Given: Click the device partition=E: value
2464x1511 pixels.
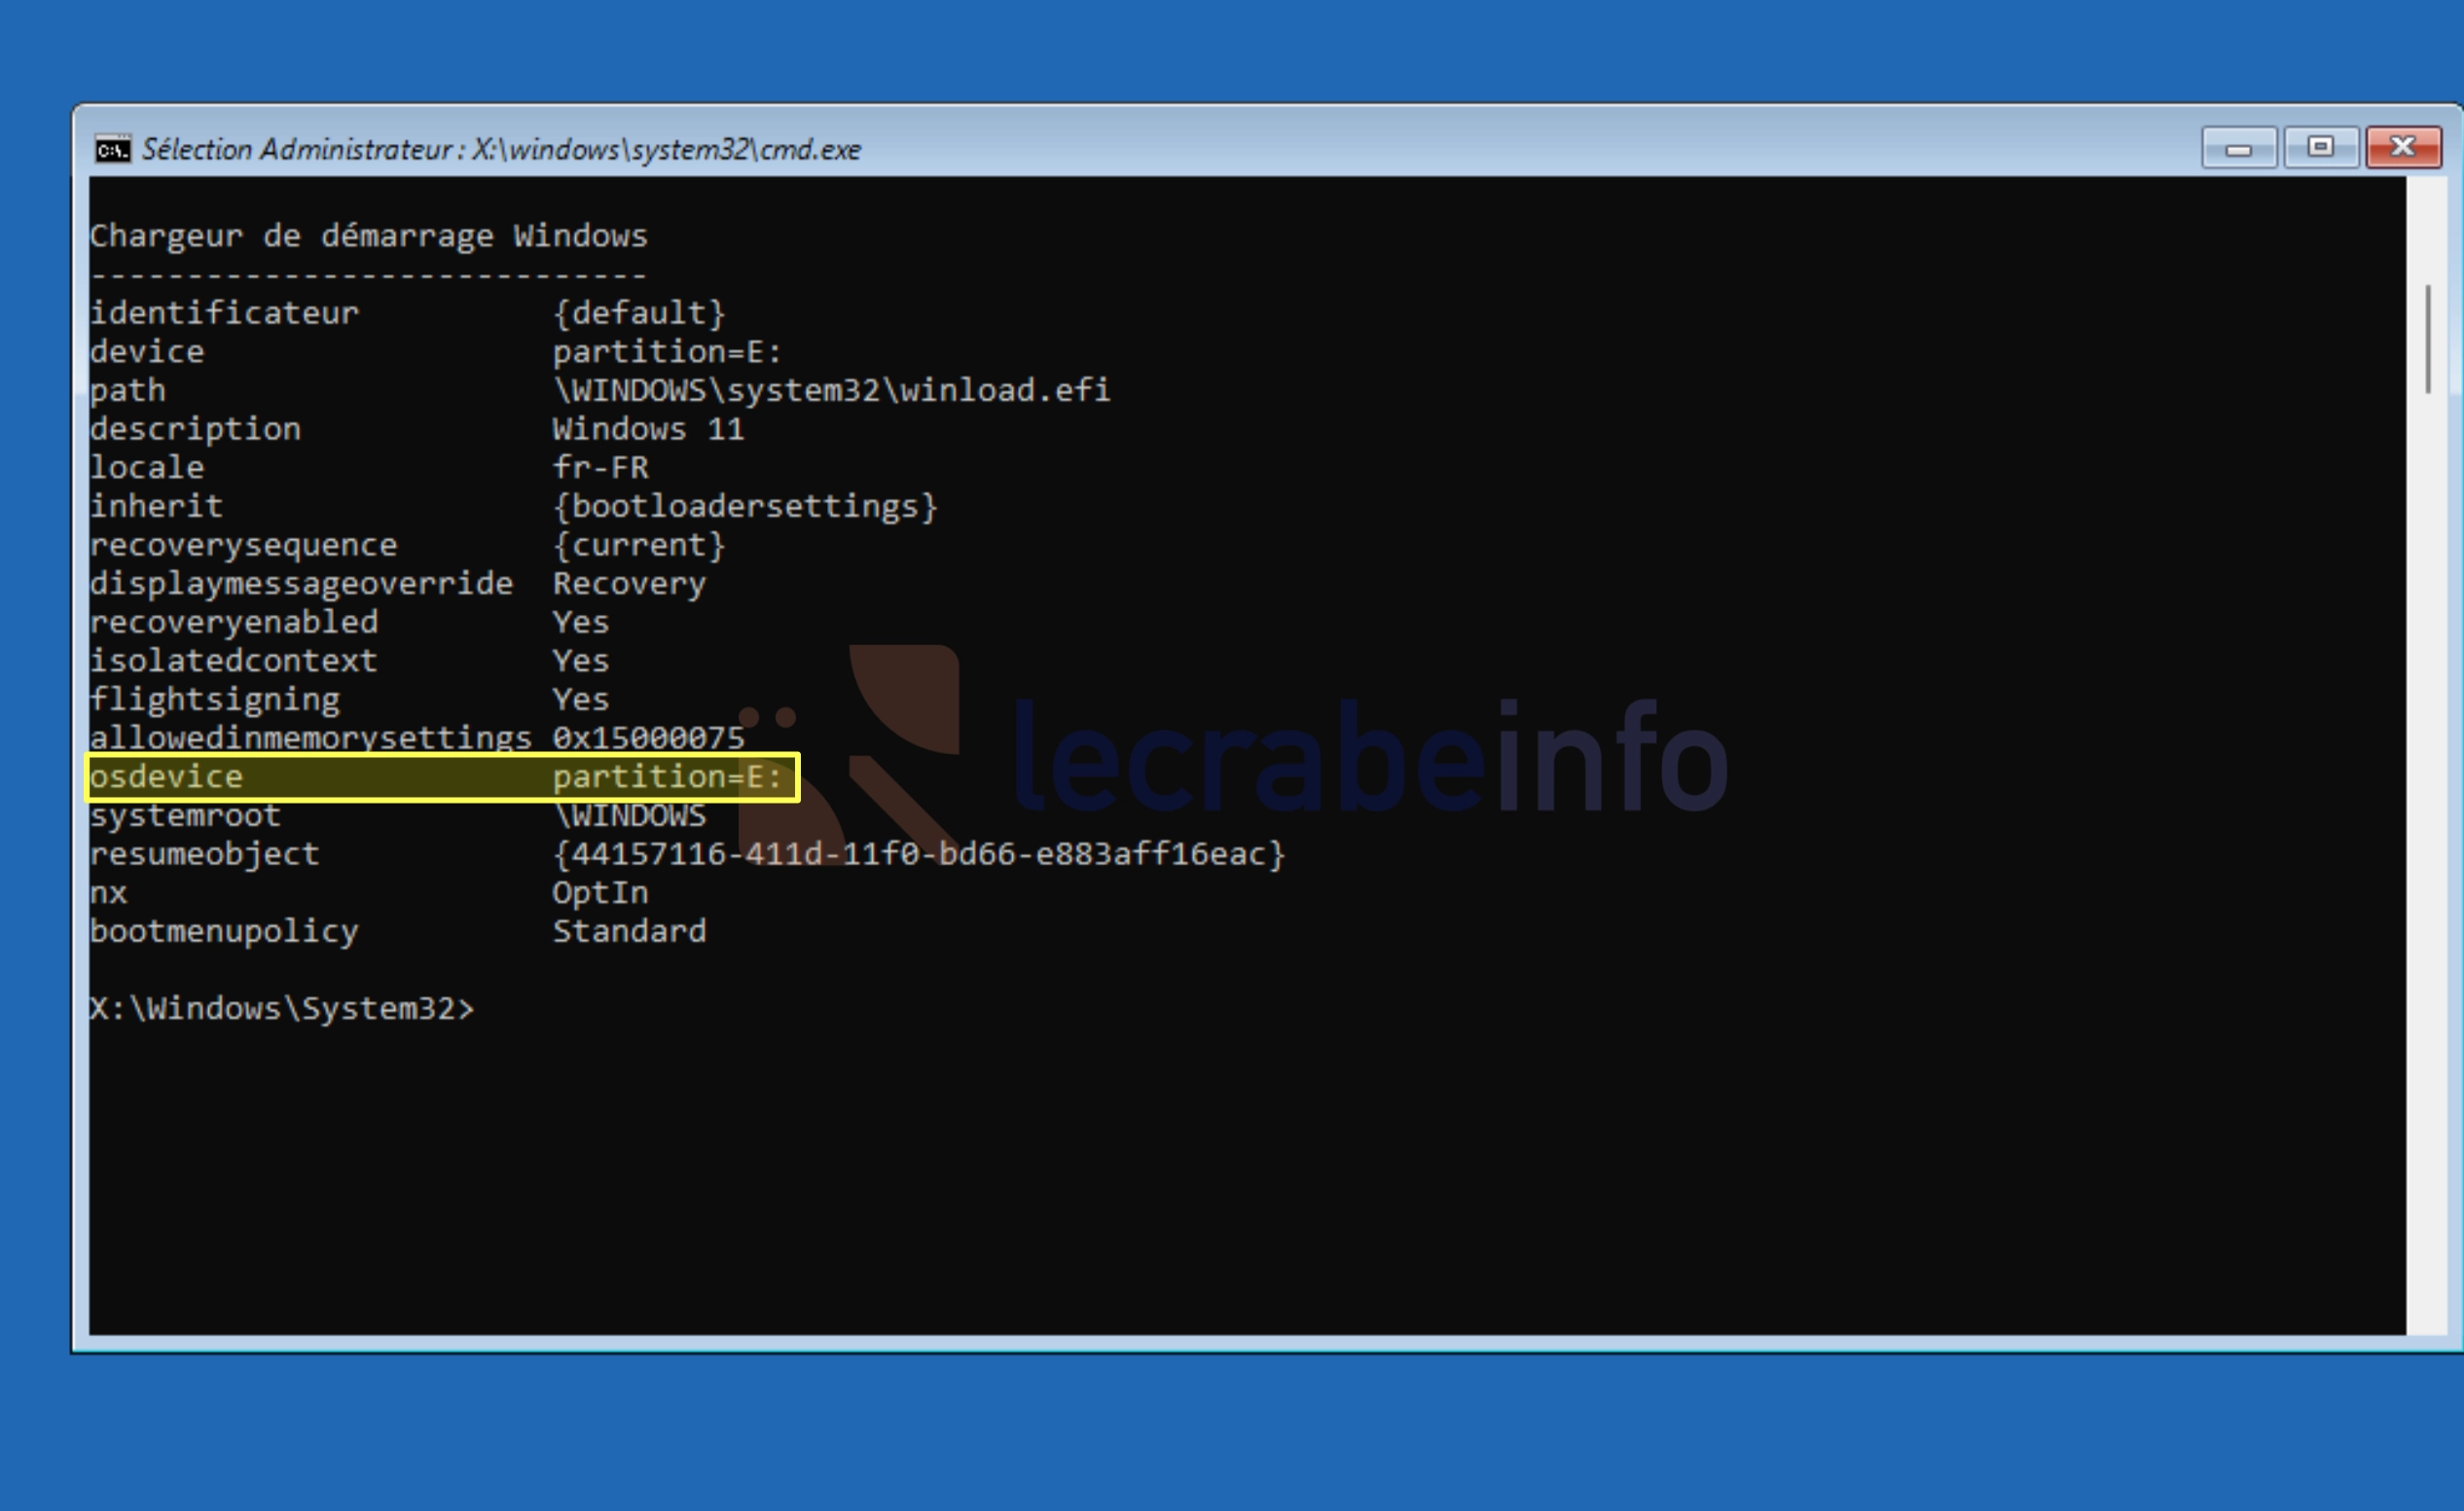Looking at the screenshot, I should [x=667, y=352].
